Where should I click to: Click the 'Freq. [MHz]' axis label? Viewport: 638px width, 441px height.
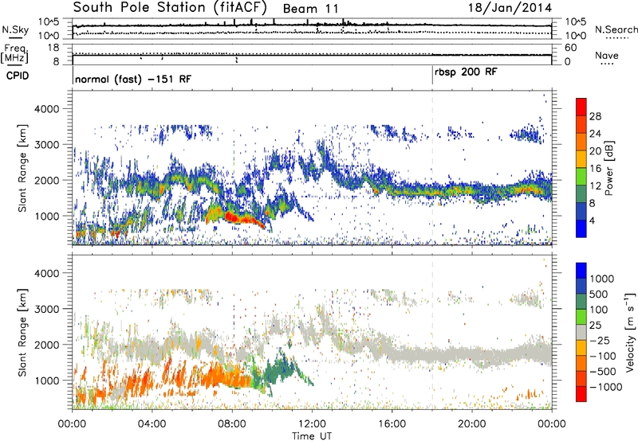click(15, 54)
